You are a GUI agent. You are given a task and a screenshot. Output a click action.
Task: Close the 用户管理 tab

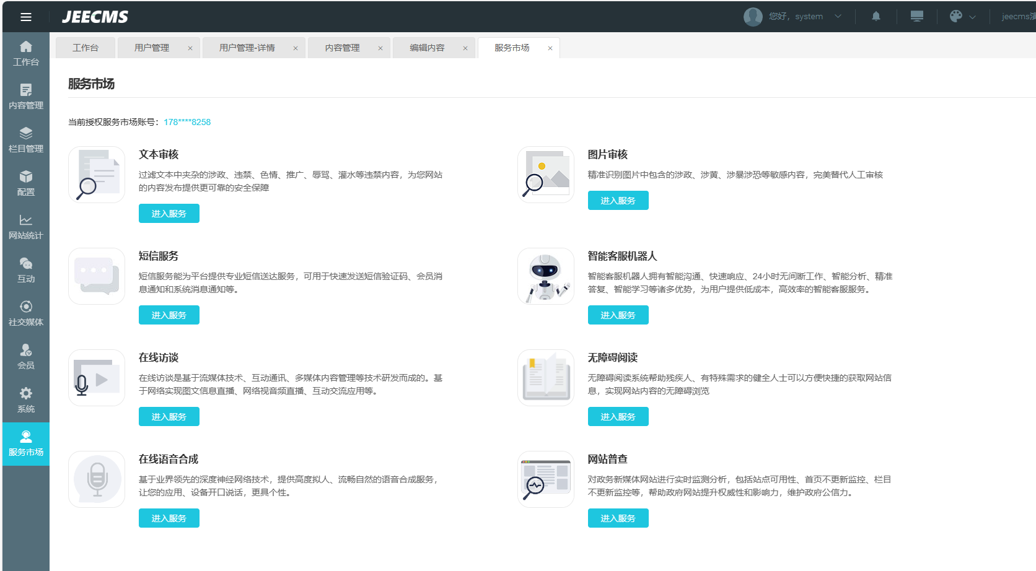[x=190, y=48]
